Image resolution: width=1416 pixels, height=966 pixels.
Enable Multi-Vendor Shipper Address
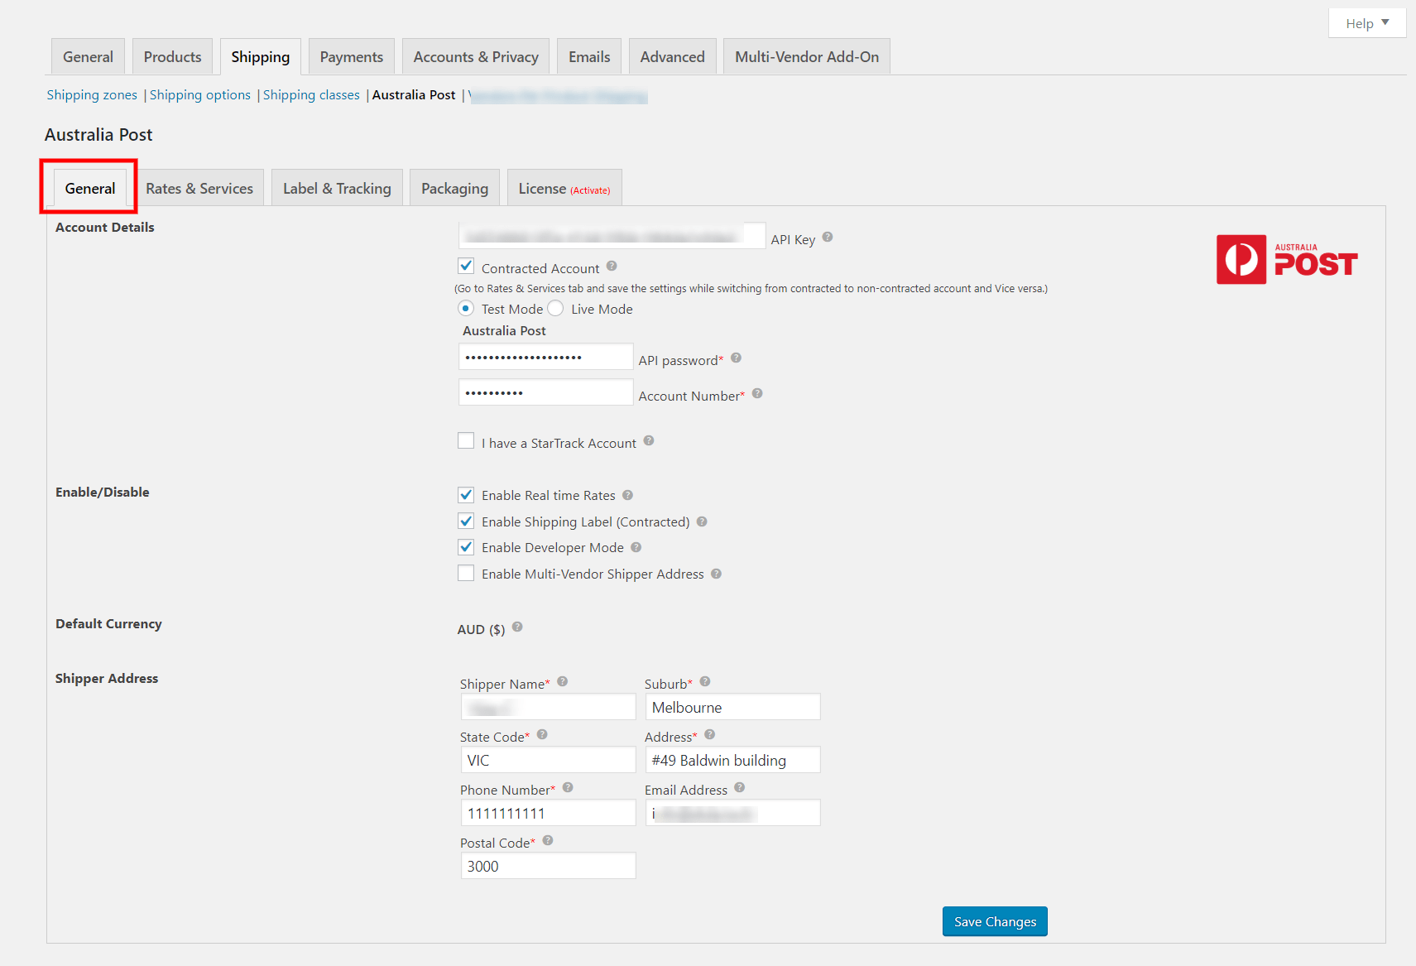[x=466, y=573]
